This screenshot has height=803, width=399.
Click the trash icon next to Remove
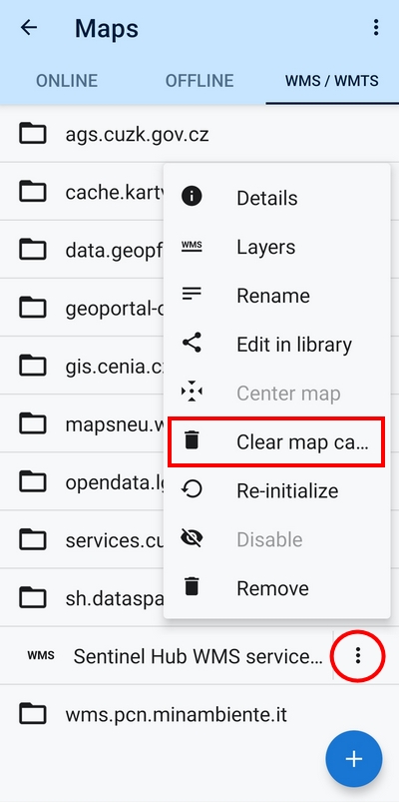(192, 586)
